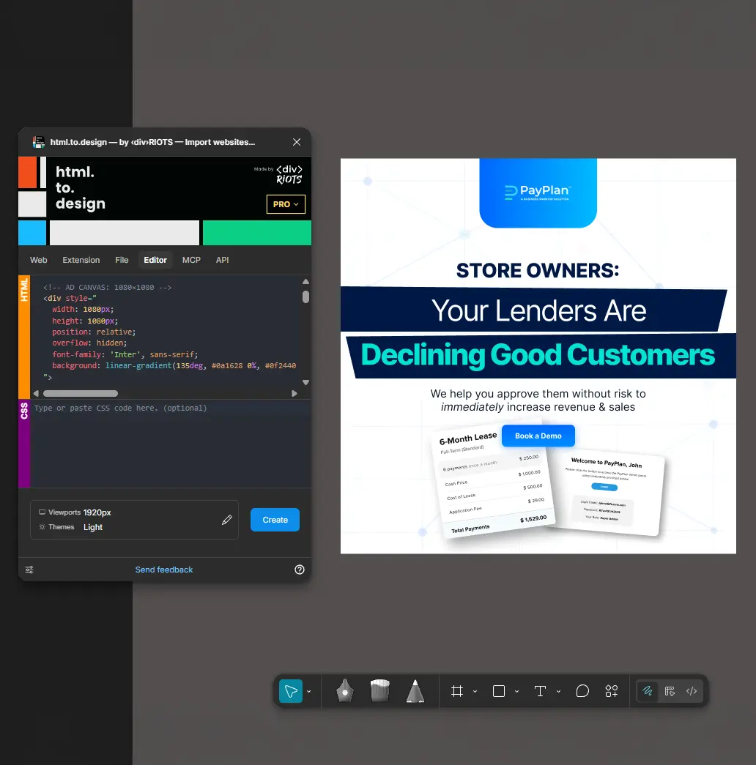
Task: Click horizontal scroll right arrow
Action: pos(294,393)
